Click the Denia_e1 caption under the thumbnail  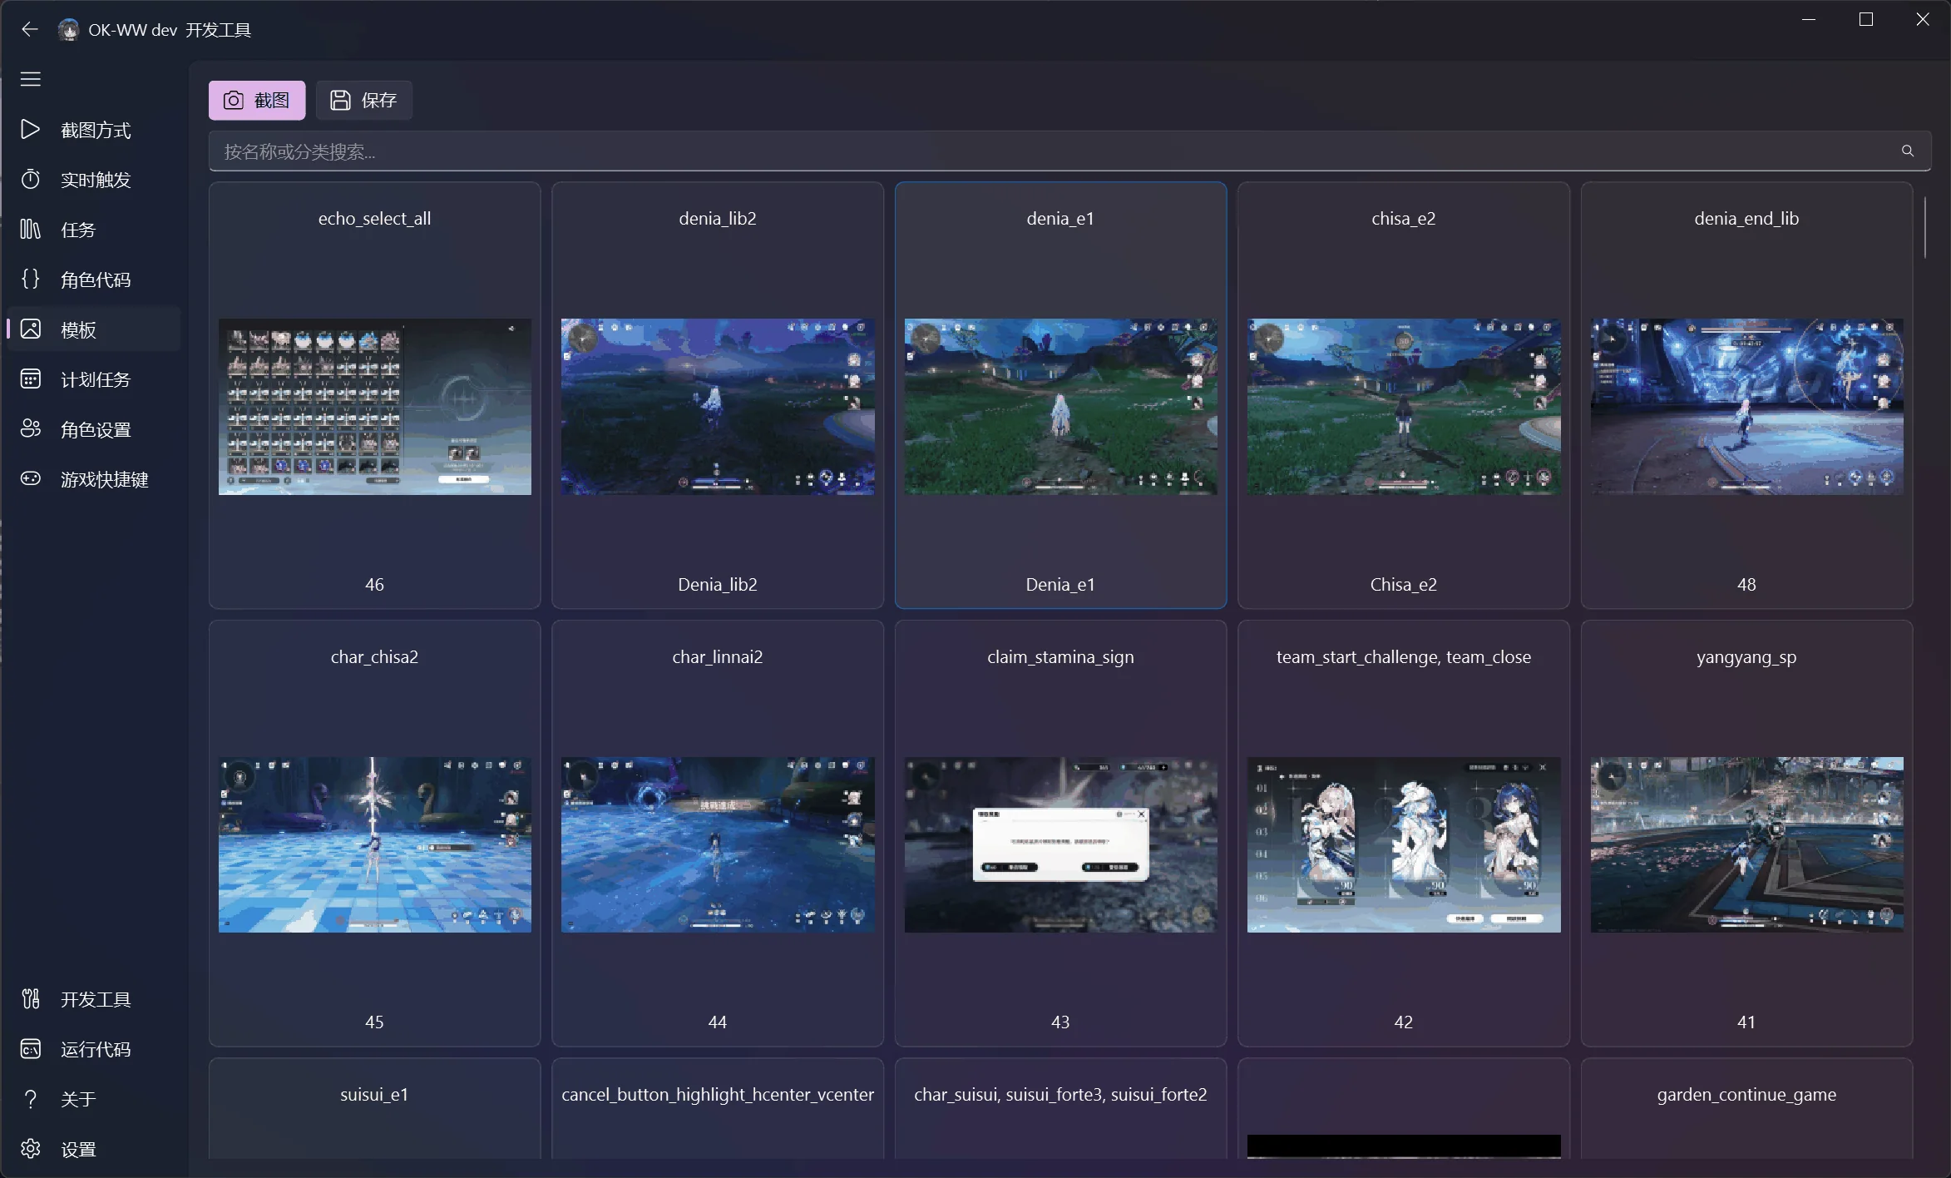[x=1060, y=585]
